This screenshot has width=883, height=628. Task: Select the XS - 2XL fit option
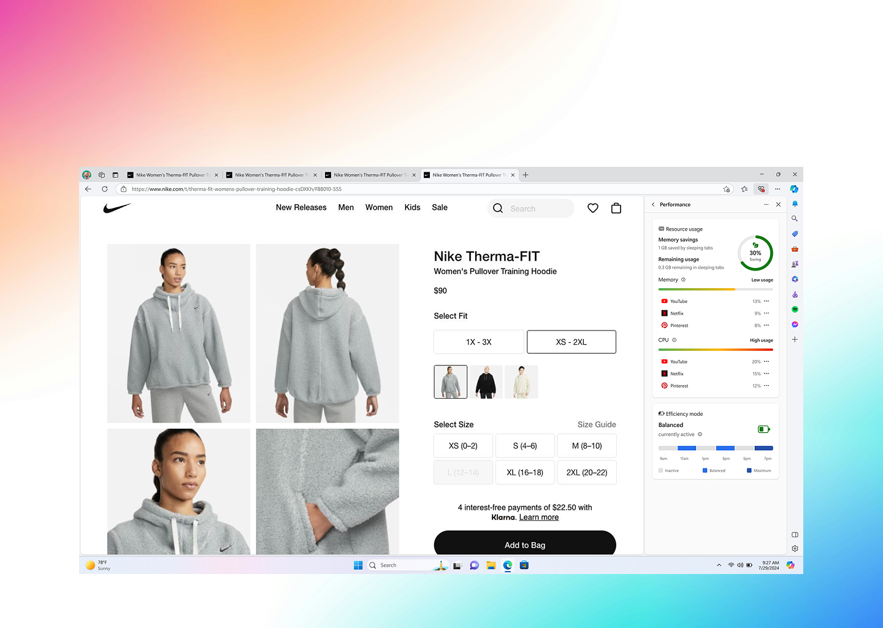tap(571, 342)
